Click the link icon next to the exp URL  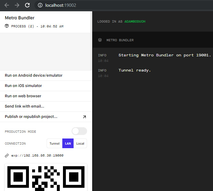7,156
